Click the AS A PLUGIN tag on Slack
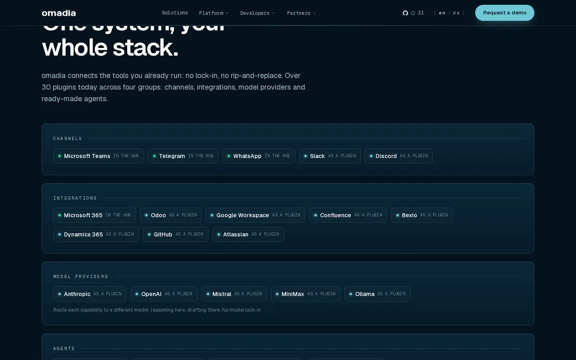Image resolution: width=576 pixels, height=360 pixels. pyautogui.click(x=342, y=156)
